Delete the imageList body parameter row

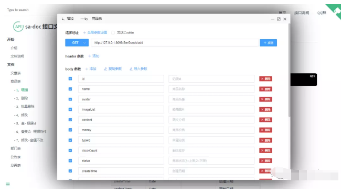pos(265,109)
